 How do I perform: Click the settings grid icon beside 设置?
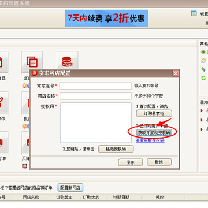click(194, 13)
